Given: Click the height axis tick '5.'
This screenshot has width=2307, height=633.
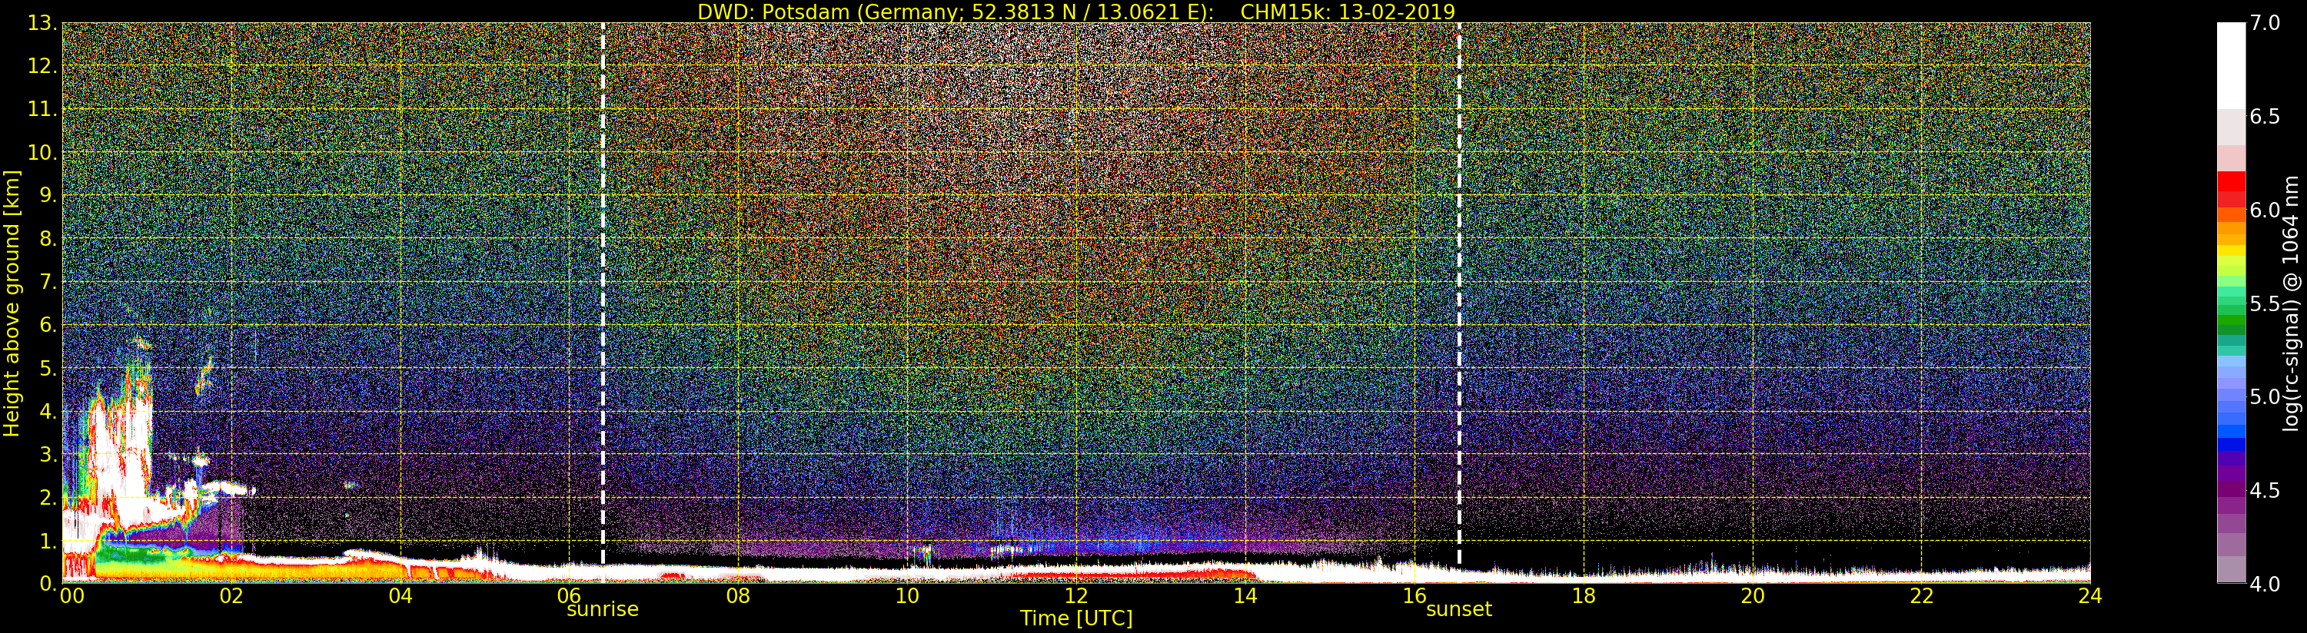Looking at the screenshot, I should point(48,368).
